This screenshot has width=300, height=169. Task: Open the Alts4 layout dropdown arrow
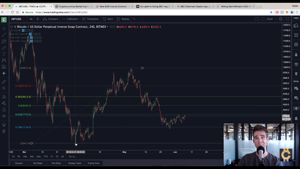click(275, 19)
